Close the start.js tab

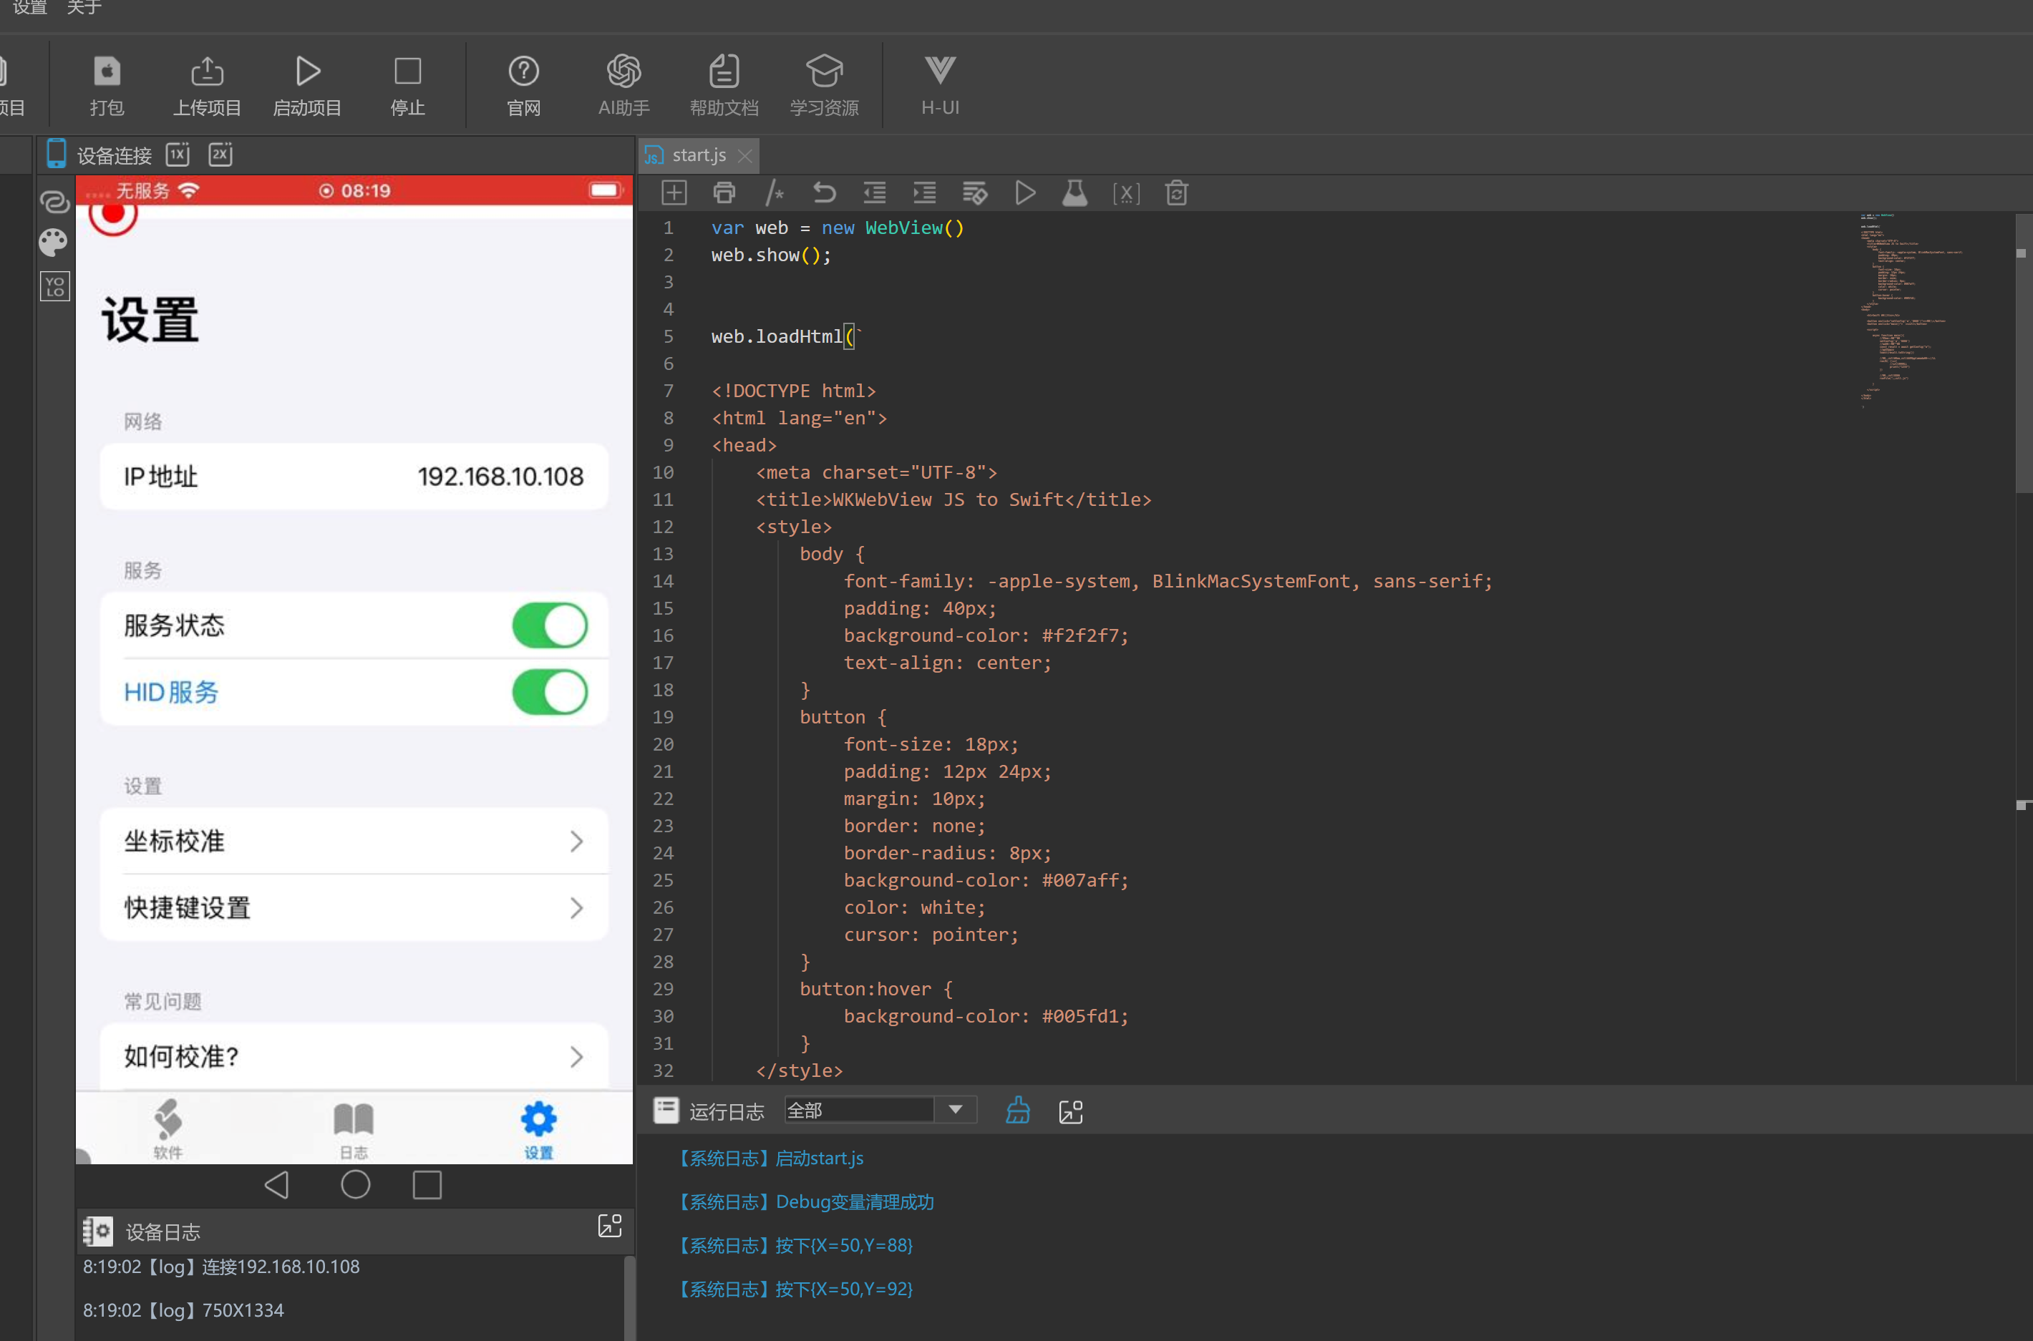click(x=745, y=156)
